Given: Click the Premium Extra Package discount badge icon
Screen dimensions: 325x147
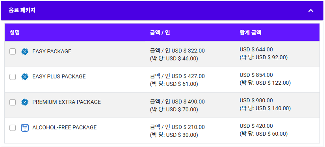Looking at the screenshot, I should [25, 102].
